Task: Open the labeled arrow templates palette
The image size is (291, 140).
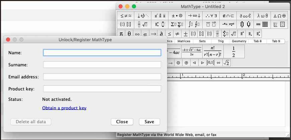Action: [x=228, y=24]
